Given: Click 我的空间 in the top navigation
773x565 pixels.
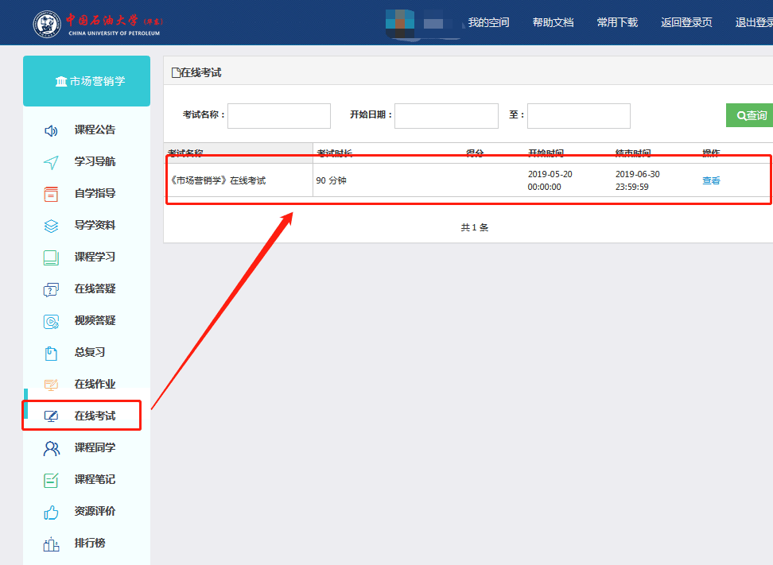Looking at the screenshot, I should click(x=488, y=23).
